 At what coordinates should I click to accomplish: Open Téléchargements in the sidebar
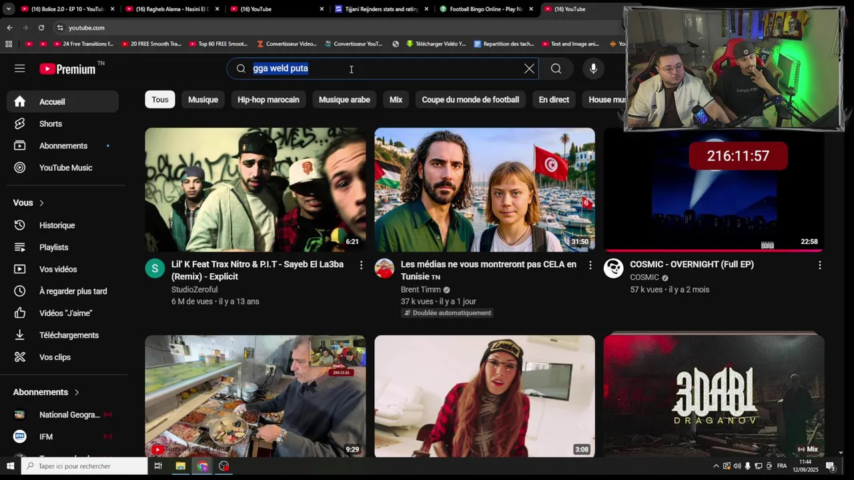point(63,335)
